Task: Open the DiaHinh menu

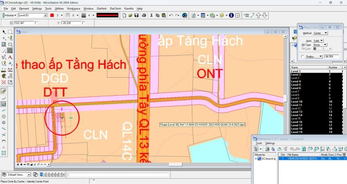Action: click(102, 8)
